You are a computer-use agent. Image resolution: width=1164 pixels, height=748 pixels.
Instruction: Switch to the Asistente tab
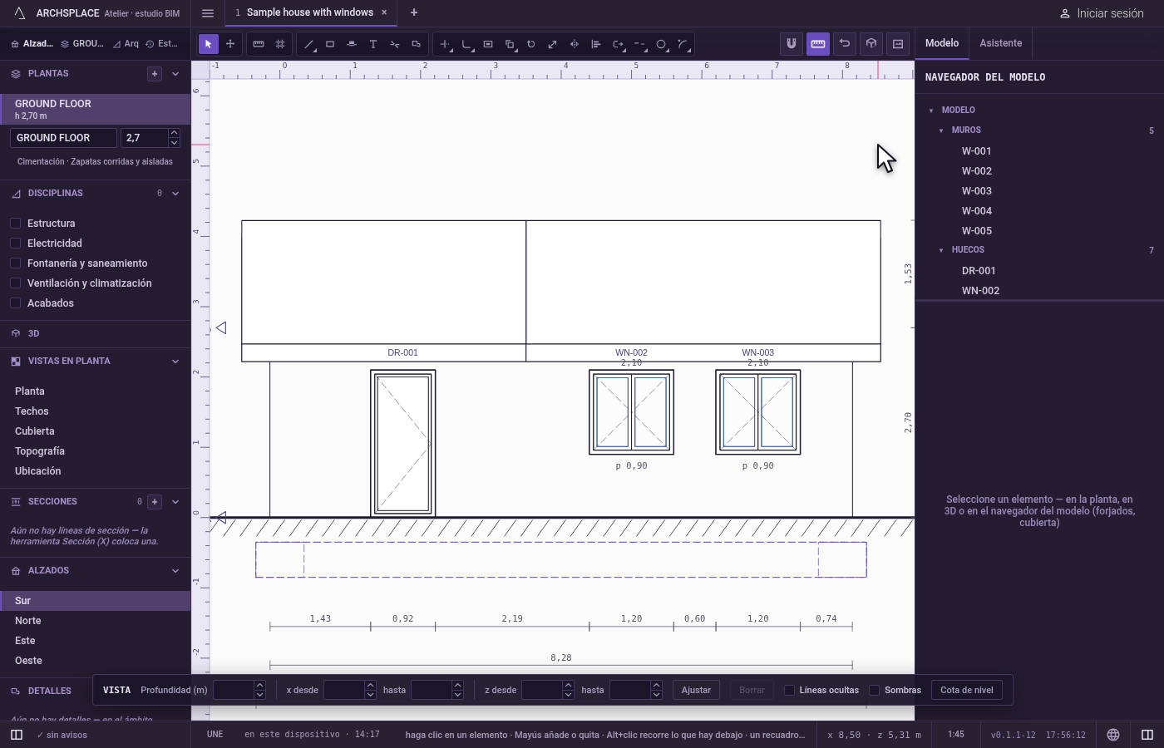coord(1001,43)
